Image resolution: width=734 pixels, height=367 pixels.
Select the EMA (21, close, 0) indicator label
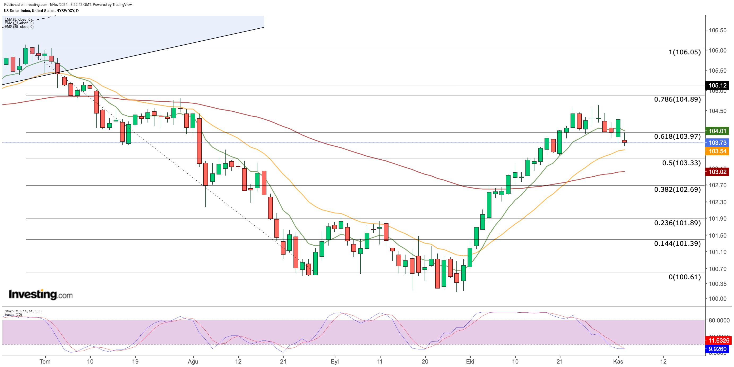tap(19, 23)
